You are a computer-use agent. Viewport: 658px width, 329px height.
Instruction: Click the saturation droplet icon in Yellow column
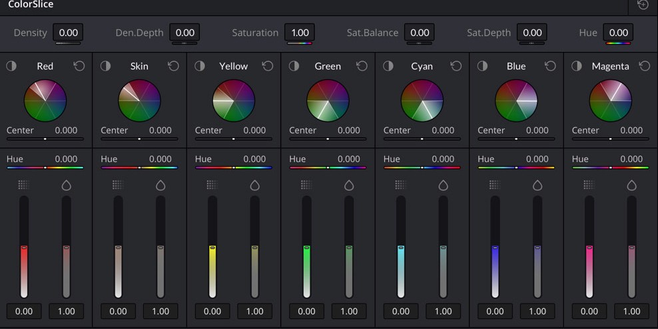[254, 185]
